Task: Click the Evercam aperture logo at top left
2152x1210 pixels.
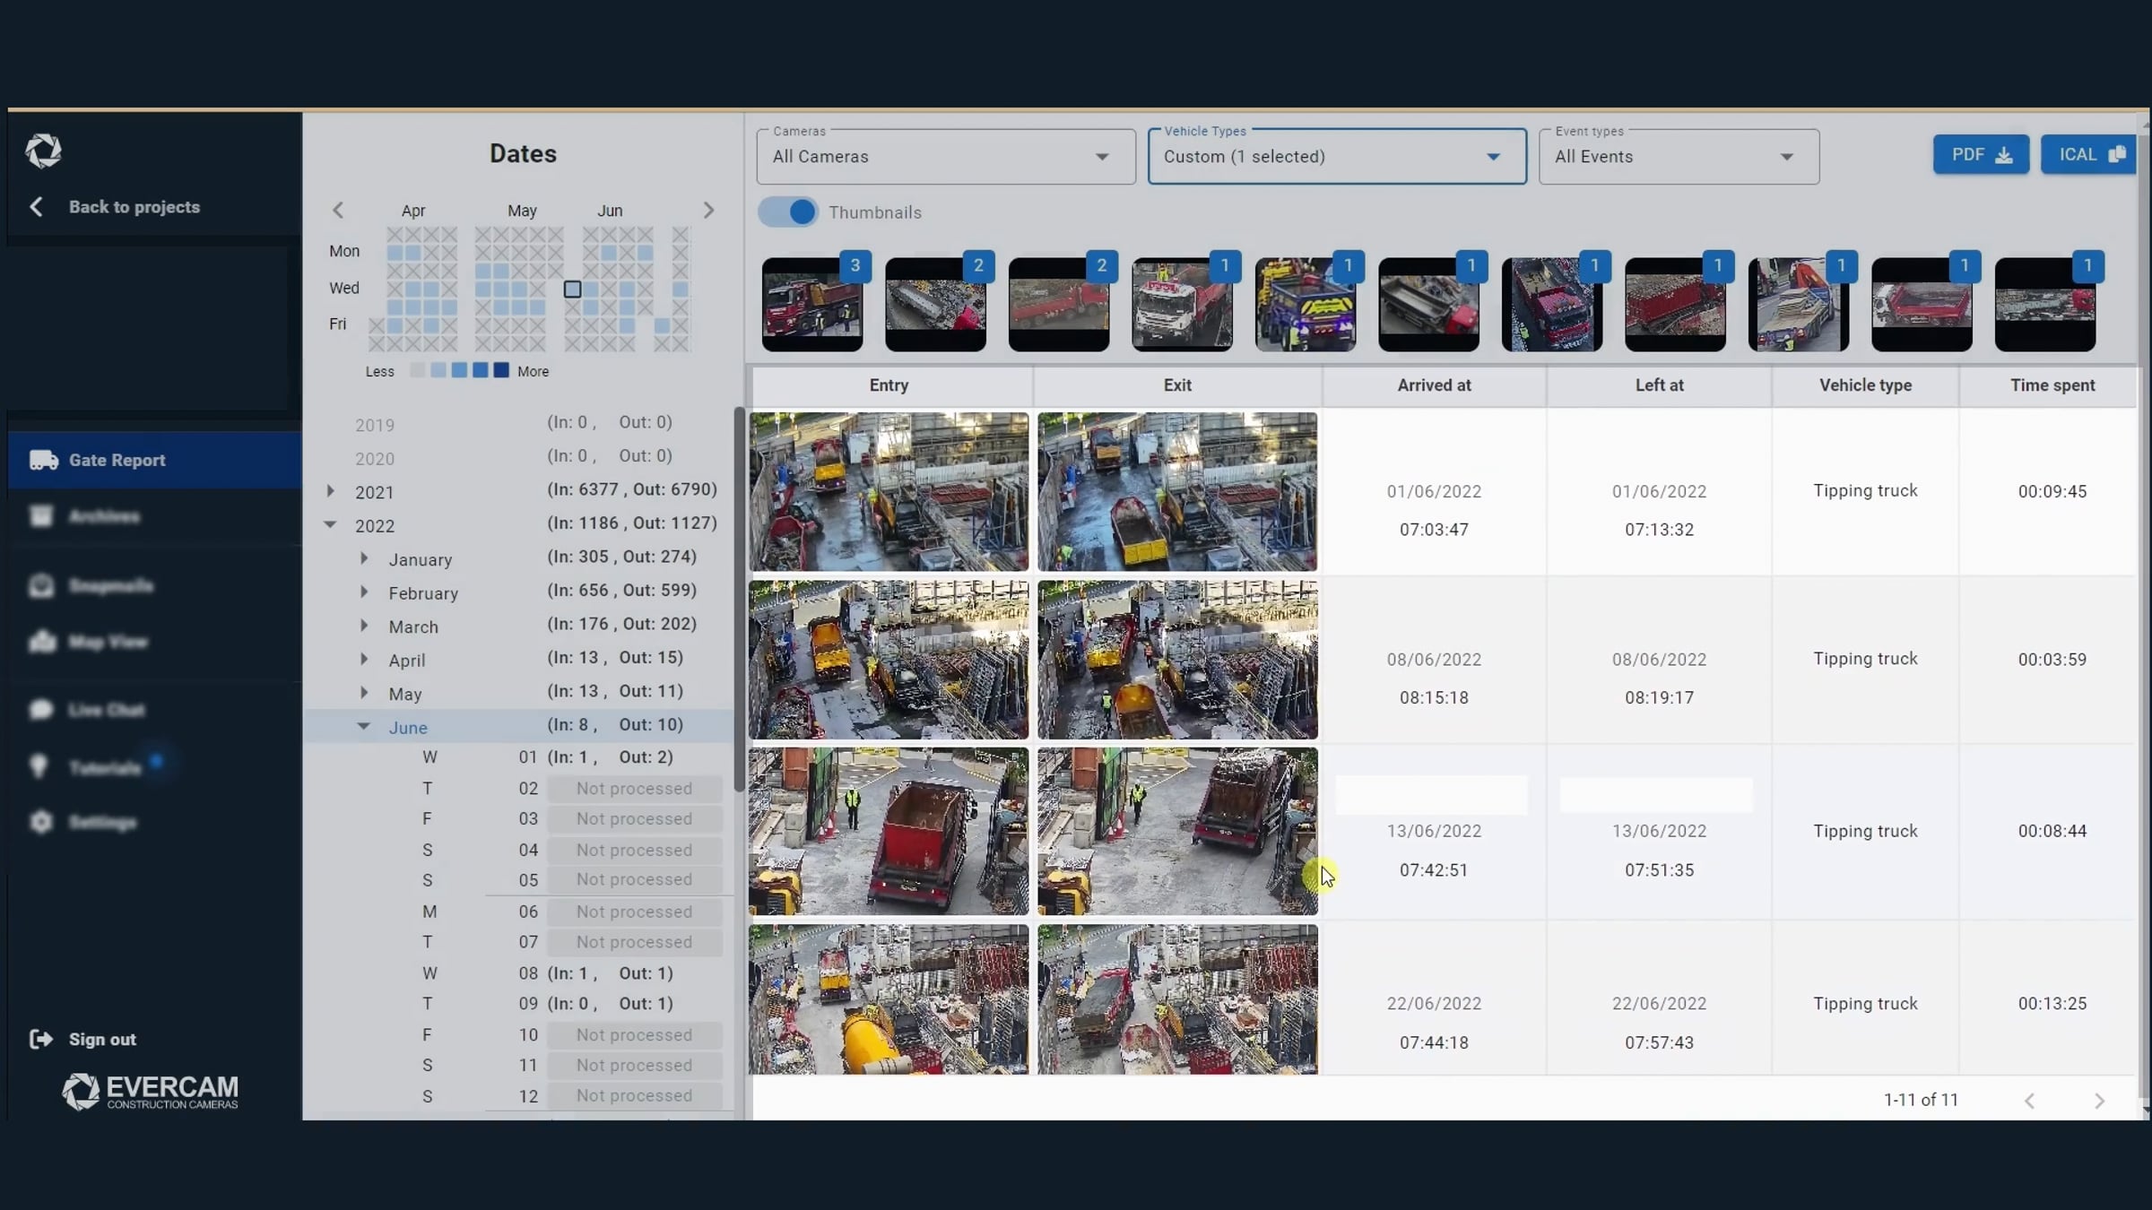Action: click(x=43, y=151)
